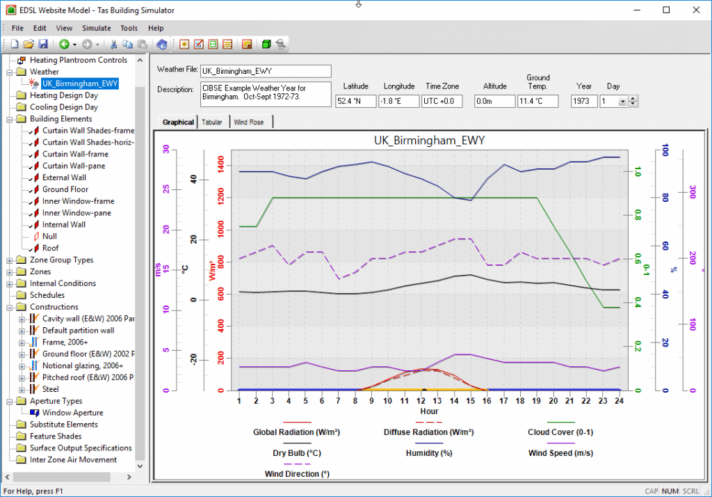Screen dimensions: 712x497
Task: Click the sun weather toolbar icon
Action: (x=184, y=44)
